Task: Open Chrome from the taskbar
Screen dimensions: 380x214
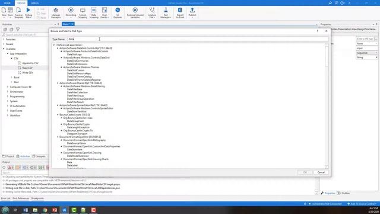Action: 45,210
